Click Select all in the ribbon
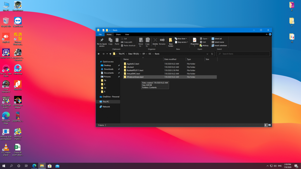 pyautogui.click(x=216, y=39)
